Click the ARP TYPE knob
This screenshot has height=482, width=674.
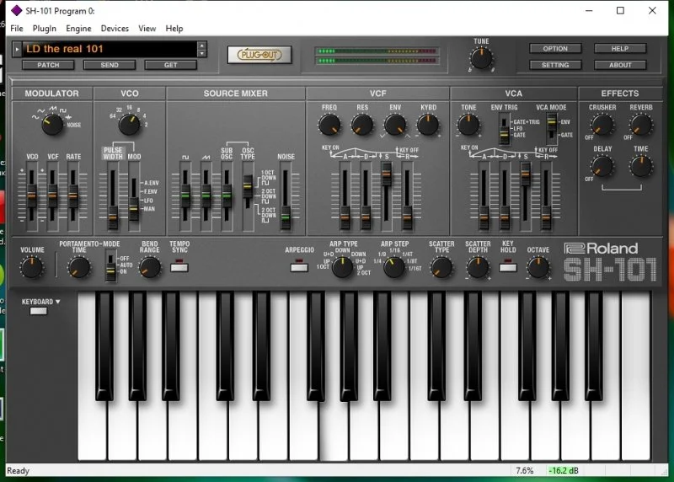point(343,267)
